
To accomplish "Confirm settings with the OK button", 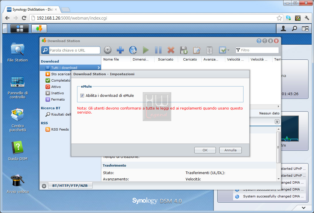I will pos(205,150).
